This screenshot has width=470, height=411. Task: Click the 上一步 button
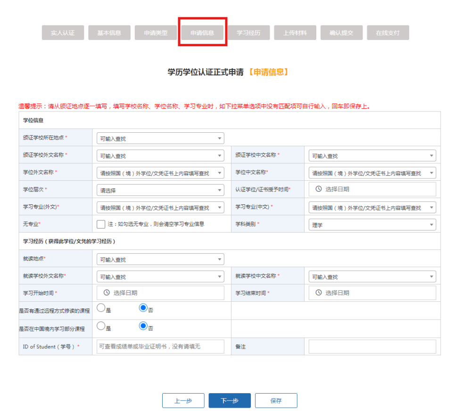point(183,400)
